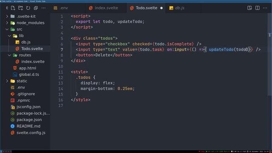Collapse all folders in explorer
The width and height of the screenshot is (272, 153).
[x=36, y=8]
